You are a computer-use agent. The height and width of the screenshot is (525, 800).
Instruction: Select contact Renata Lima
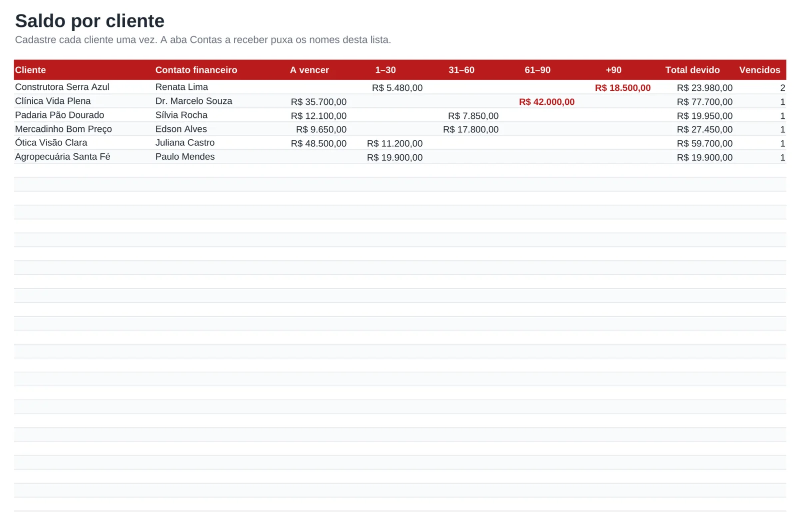point(181,87)
